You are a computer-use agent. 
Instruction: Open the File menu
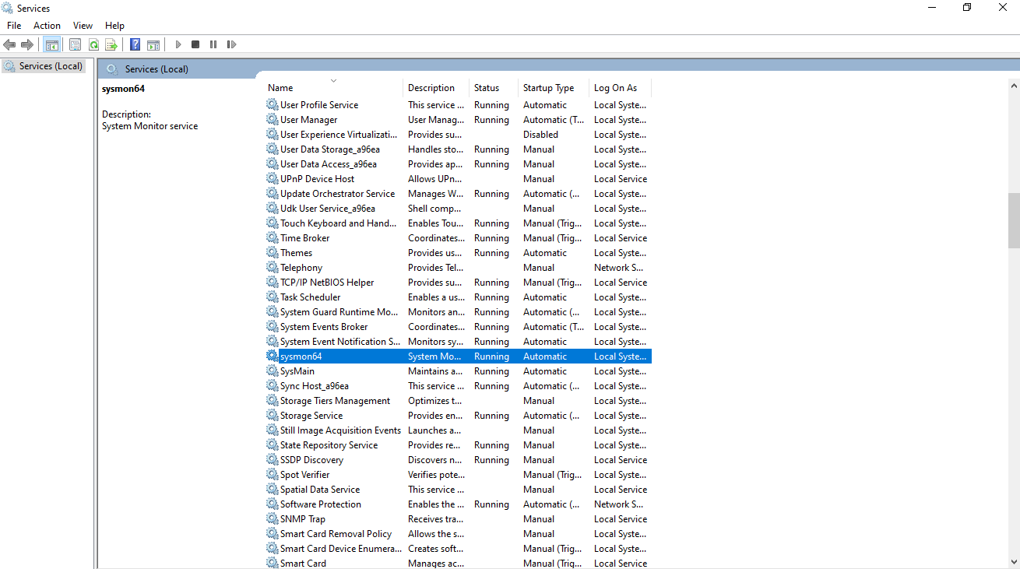(x=14, y=26)
